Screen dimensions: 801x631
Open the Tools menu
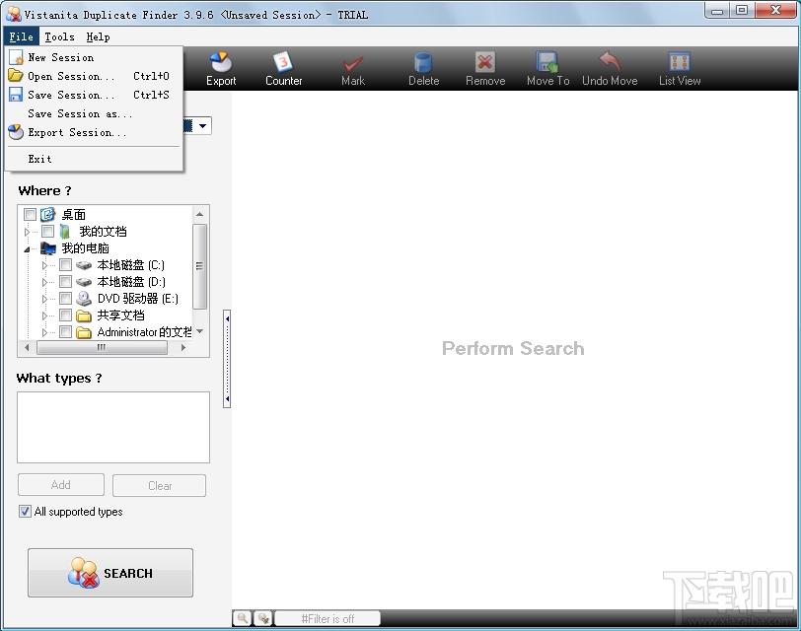59,36
